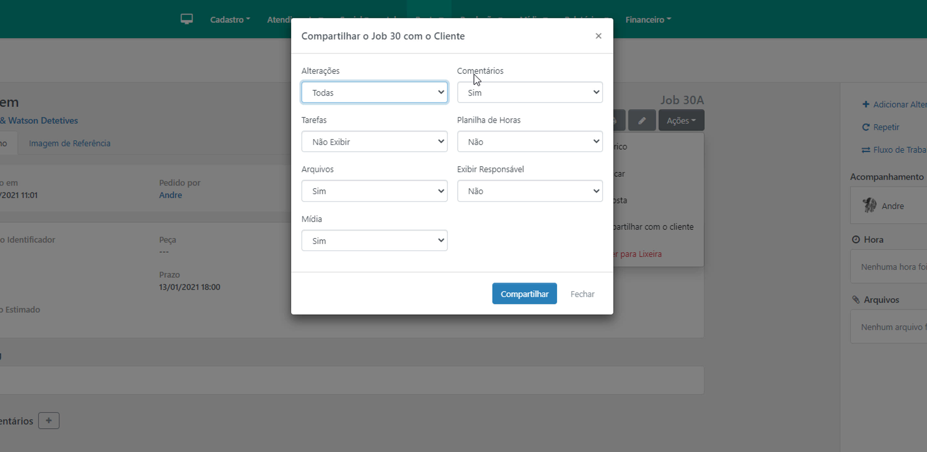The height and width of the screenshot is (452, 927).
Task: Open the Planilha de Horas dropdown
Action: [x=530, y=142]
